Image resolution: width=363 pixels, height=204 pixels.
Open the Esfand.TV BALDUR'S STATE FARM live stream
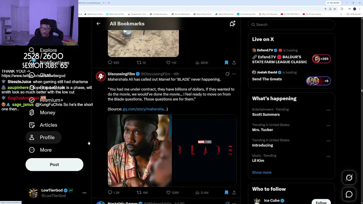280,59
